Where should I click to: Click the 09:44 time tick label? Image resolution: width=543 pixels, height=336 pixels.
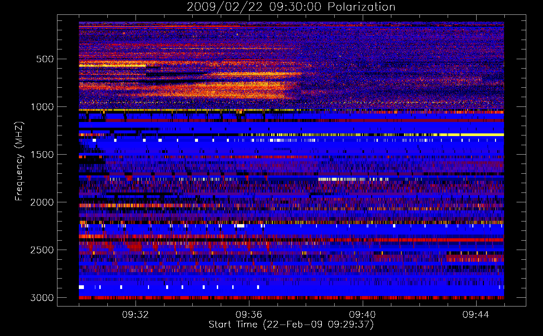coord(476,315)
